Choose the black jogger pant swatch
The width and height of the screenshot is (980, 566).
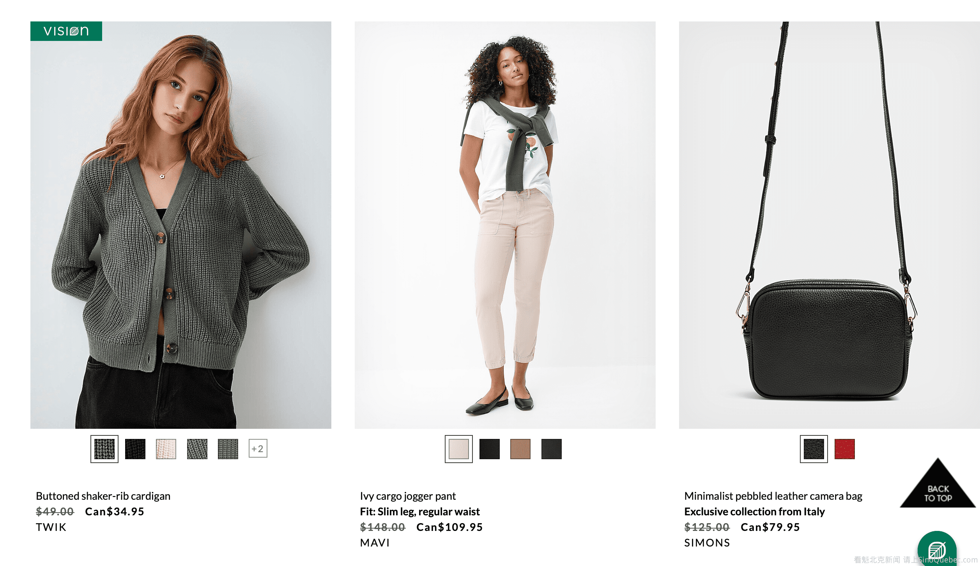pyautogui.click(x=490, y=449)
